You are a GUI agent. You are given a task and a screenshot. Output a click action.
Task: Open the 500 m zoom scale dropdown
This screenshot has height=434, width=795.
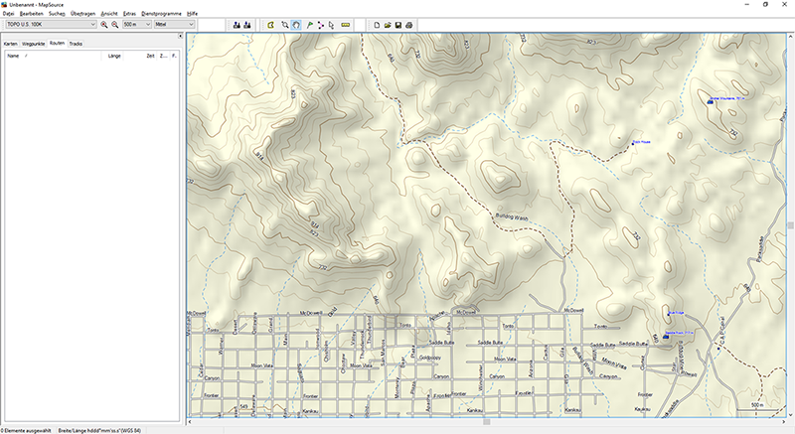pyautogui.click(x=137, y=24)
